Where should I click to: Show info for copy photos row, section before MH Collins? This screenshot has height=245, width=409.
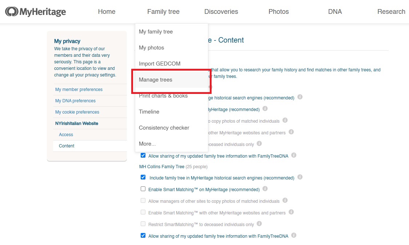tap(285, 120)
